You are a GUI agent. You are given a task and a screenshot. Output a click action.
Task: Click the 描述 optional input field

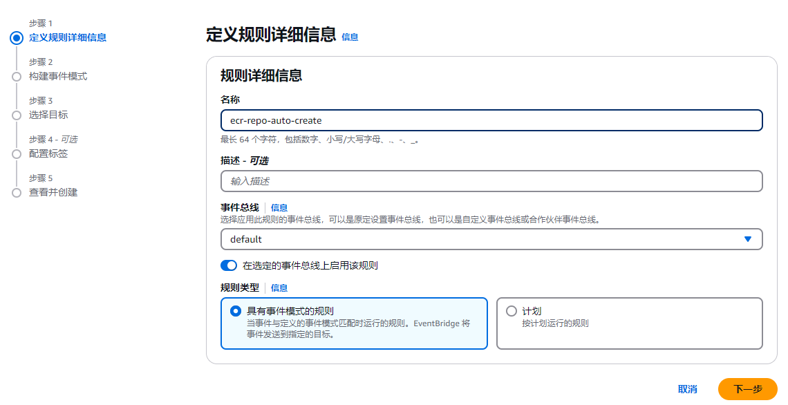point(491,181)
